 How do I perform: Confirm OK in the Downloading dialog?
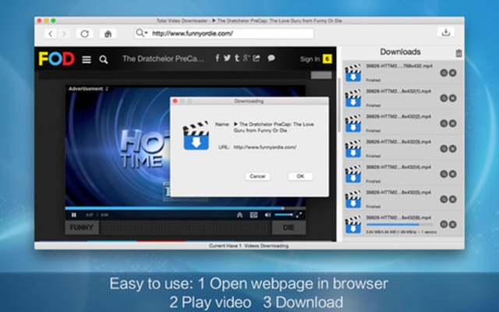[x=300, y=176]
